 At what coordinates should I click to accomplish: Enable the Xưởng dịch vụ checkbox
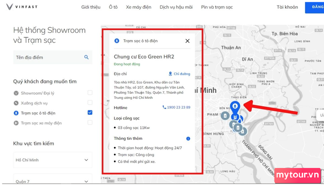[x=90, y=103]
